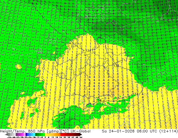Click the "850" pressure level value

32,131
